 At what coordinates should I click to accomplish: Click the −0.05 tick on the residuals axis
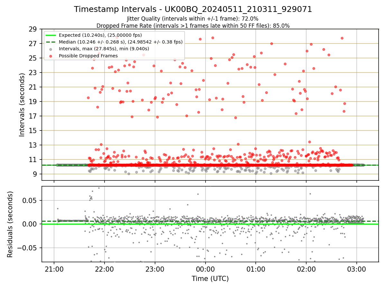click(x=28, y=248)
